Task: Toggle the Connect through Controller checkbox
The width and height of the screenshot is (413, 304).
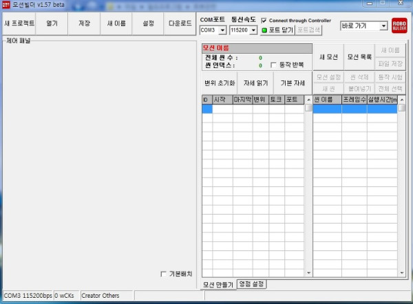Action: [x=264, y=21]
